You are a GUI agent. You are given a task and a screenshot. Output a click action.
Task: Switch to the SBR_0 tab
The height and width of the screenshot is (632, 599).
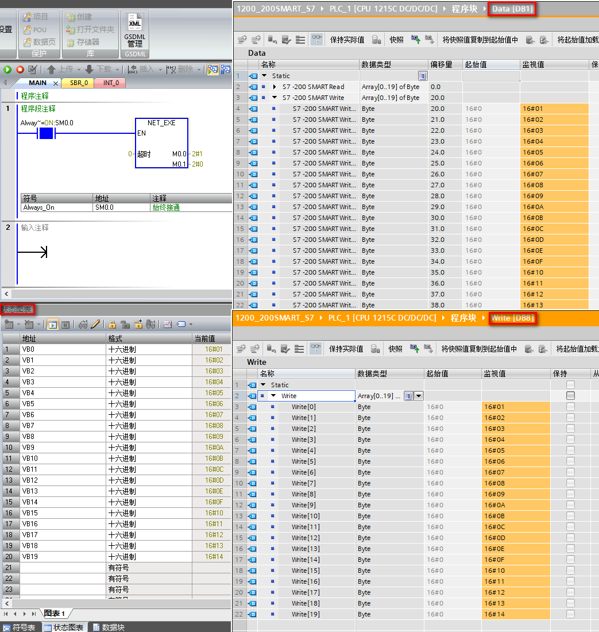[79, 83]
